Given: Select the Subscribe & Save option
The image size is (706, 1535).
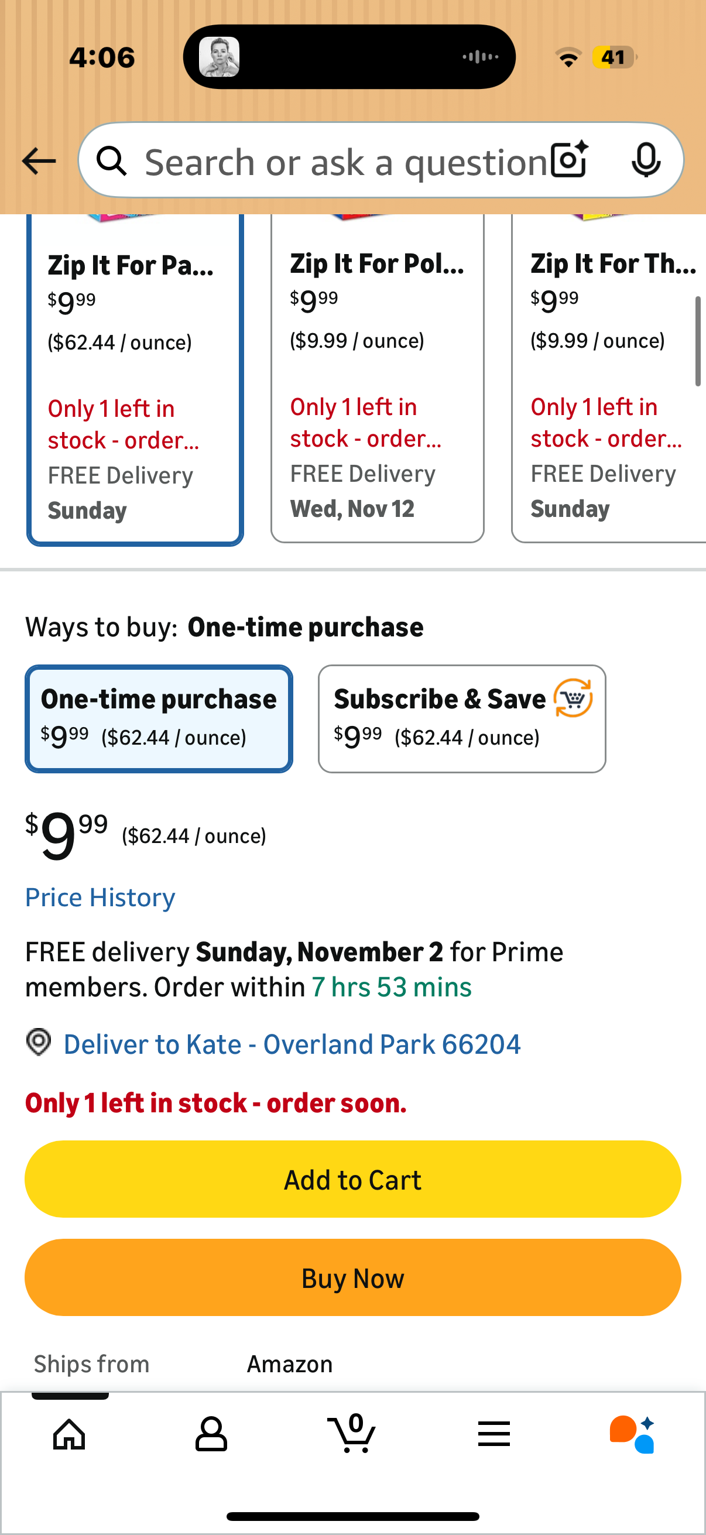Looking at the screenshot, I should 462,719.
